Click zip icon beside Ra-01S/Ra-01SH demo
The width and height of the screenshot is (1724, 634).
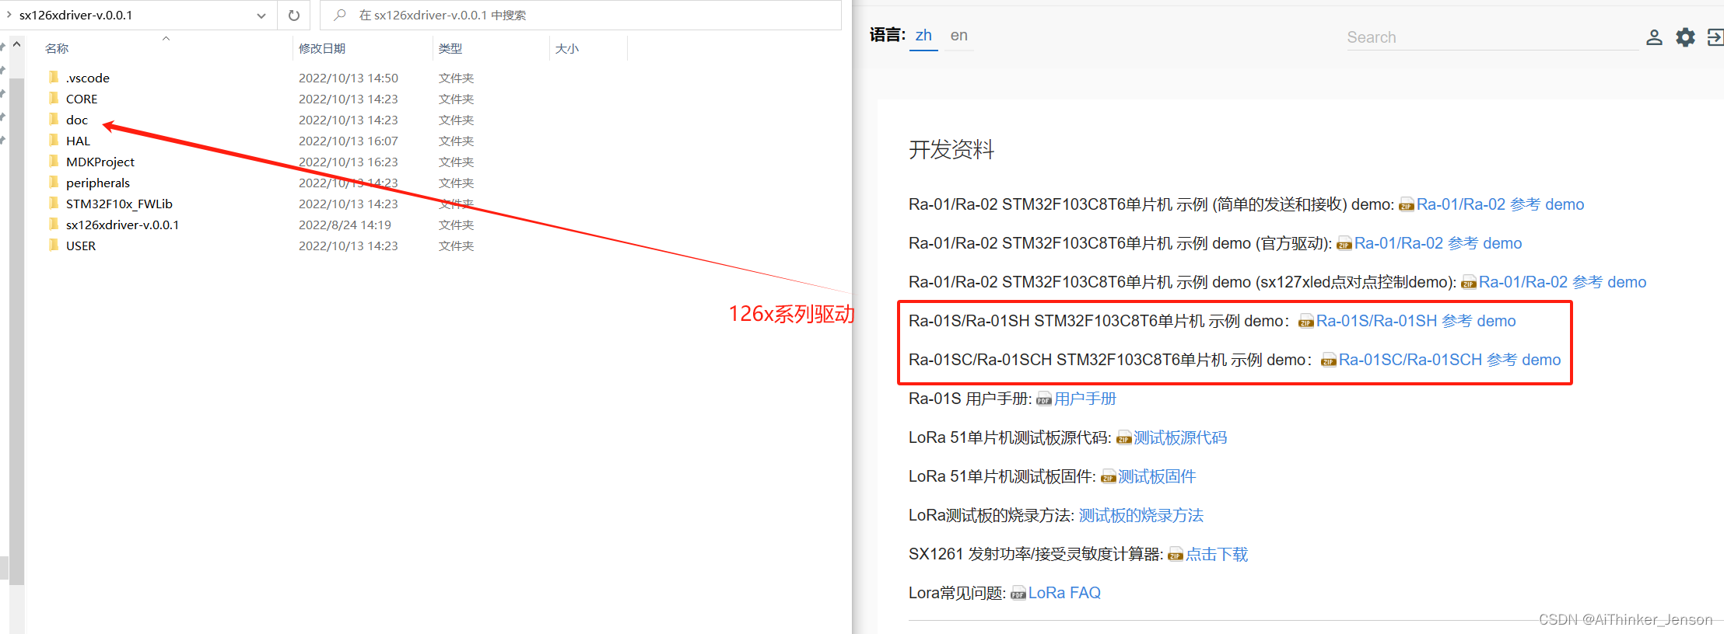coord(1306,322)
